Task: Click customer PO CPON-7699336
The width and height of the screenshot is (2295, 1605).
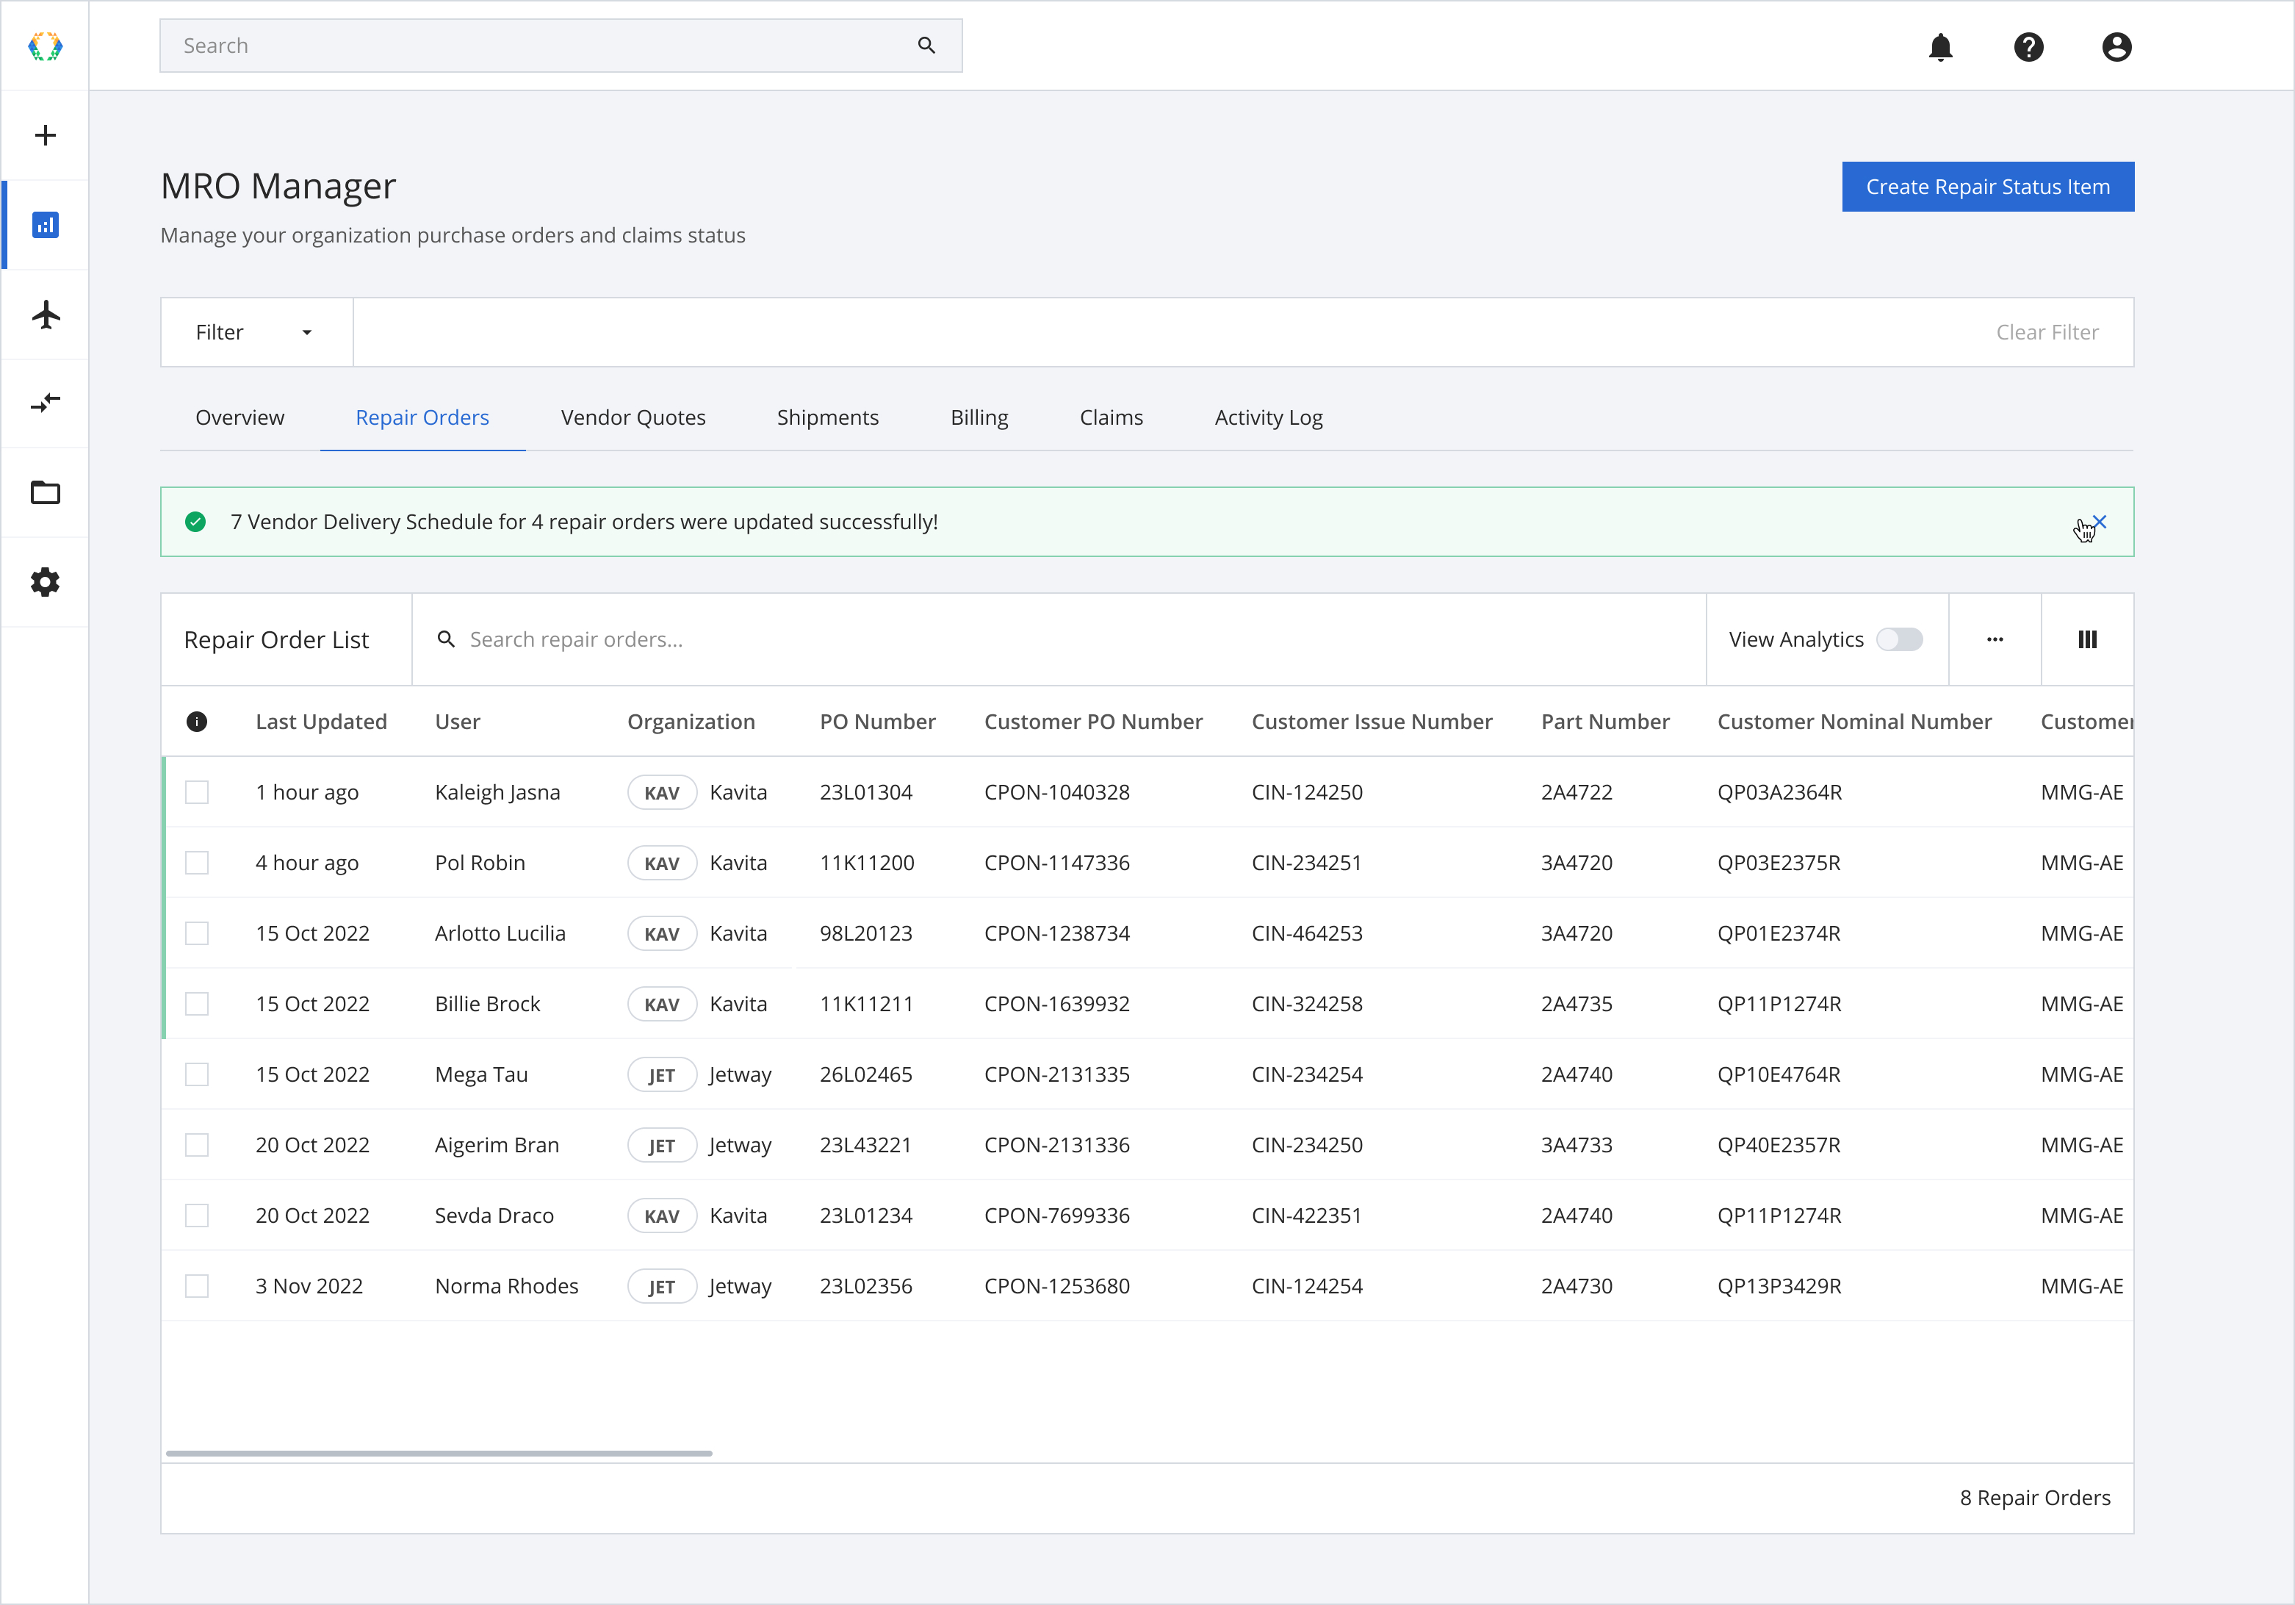Action: pos(1056,1216)
